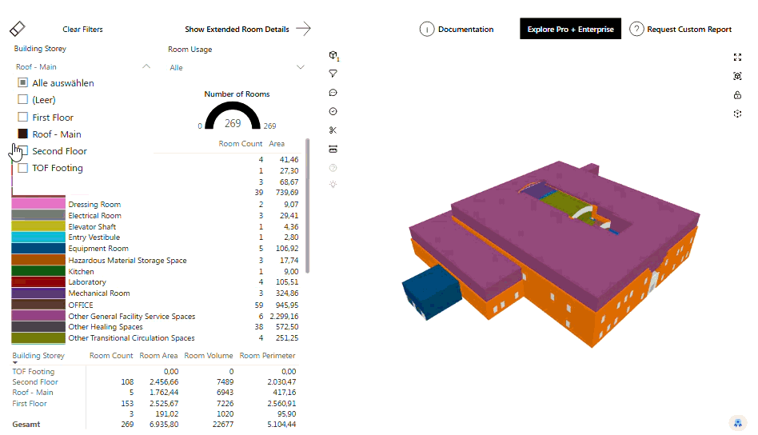
Task: Select Other Healing Spaces row
Action: [155, 327]
